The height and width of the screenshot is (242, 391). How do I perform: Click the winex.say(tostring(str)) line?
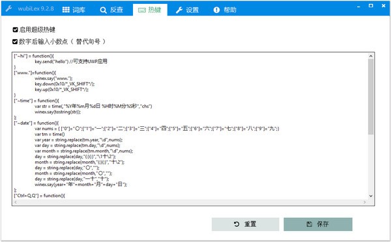(x=57, y=112)
